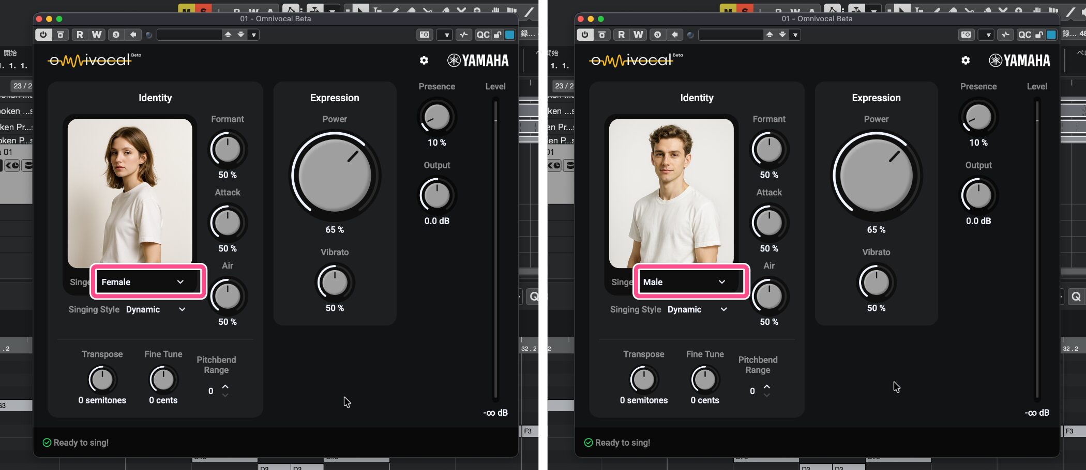
Task: Click Vibrato knob in right window
Action: pyautogui.click(x=876, y=283)
